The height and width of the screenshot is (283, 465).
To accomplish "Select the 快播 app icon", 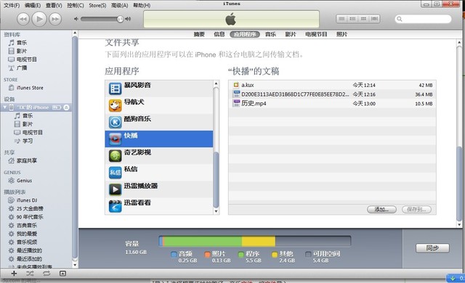I will coord(115,139).
